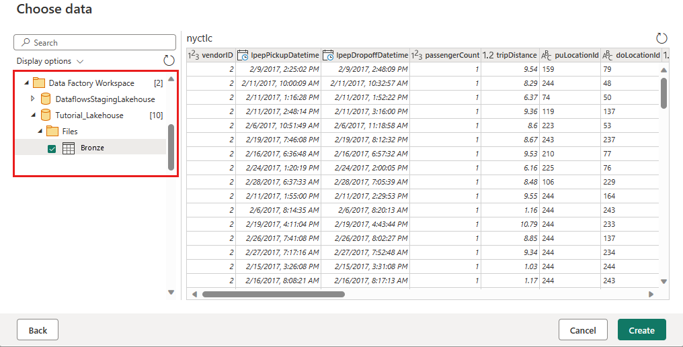Click the Tutorial_Lakehouse database icon
This screenshot has height=347, width=683.
click(x=45, y=115)
